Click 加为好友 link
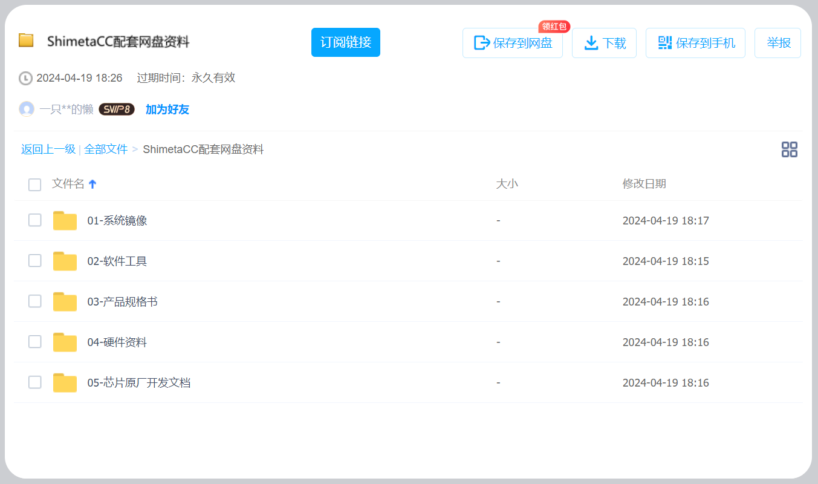The width and height of the screenshot is (818, 484). pyautogui.click(x=167, y=110)
